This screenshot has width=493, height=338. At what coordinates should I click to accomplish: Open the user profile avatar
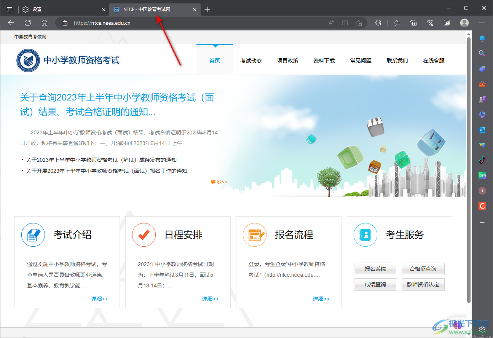pyautogui.click(x=464, y=23)
